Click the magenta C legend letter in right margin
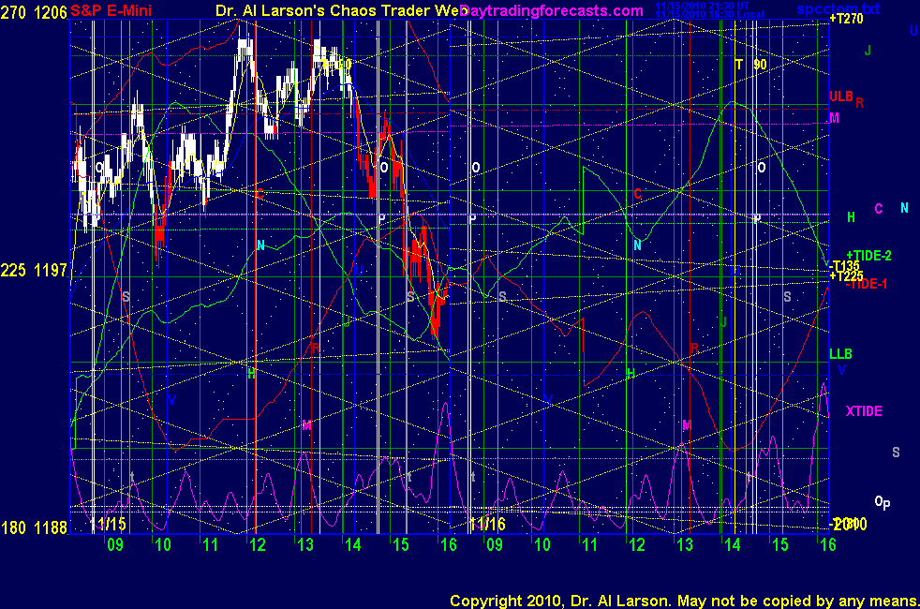 [879, 209]
